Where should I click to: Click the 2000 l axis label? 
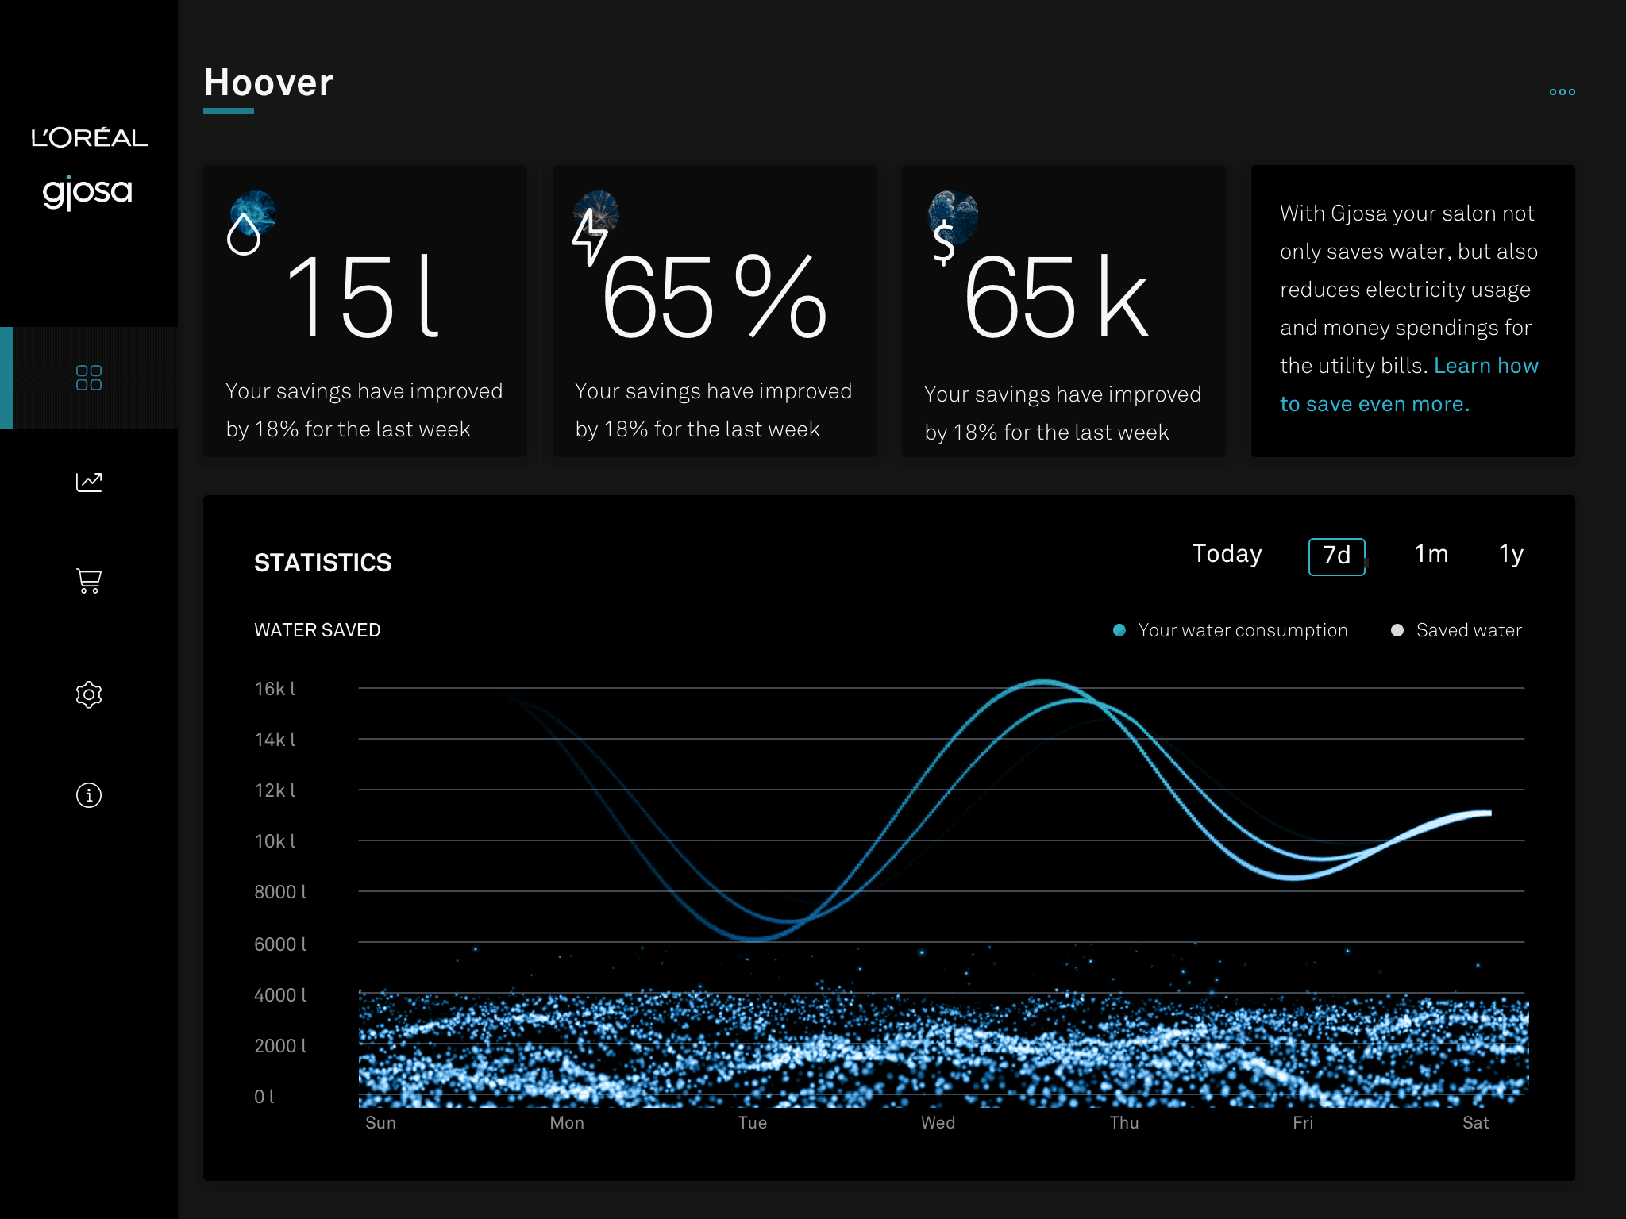280,1046
